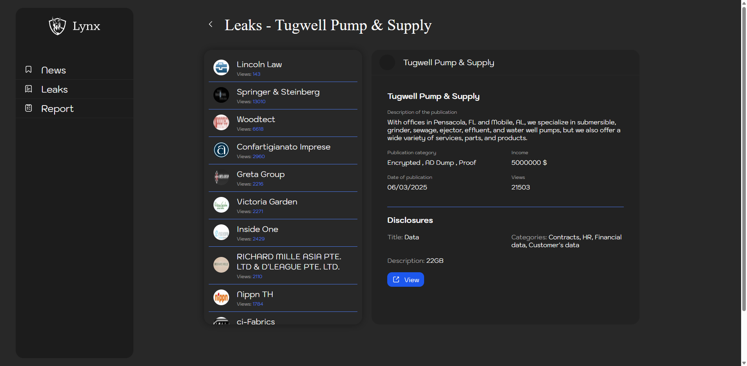Click the Report icon in sidebar
This screenshot has height=366, width=747.
tap(29, 108)
